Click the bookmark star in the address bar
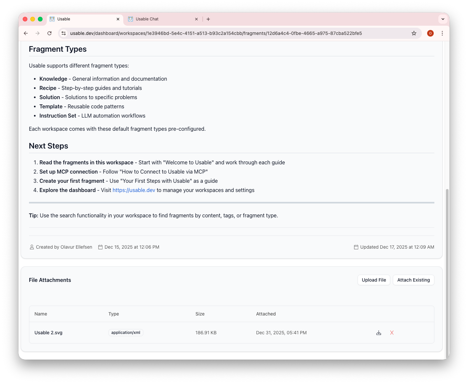 coord(414,33)
